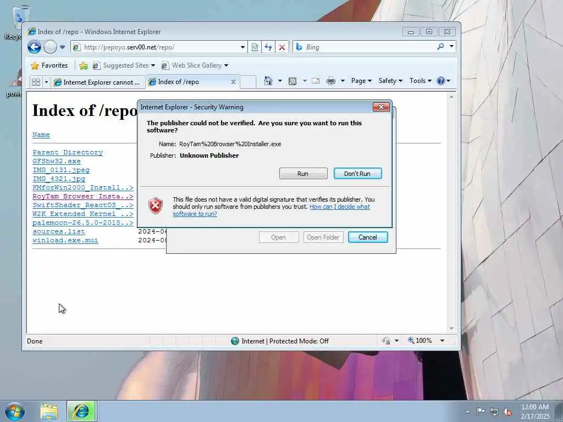
Task: Expand the Print options dropdown arrow
Action: pos(343,81)
